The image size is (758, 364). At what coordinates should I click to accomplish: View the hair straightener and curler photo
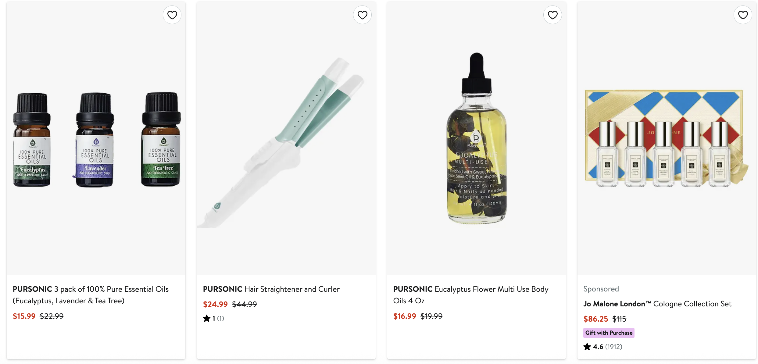(286, 139)
